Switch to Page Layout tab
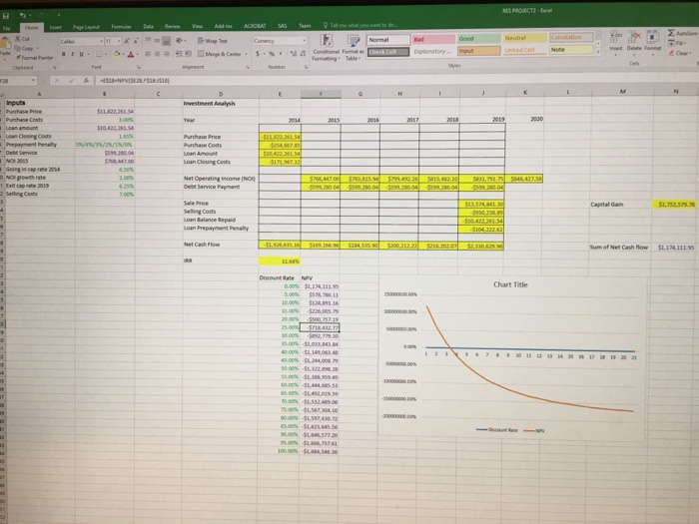 (x=86, y=27)
